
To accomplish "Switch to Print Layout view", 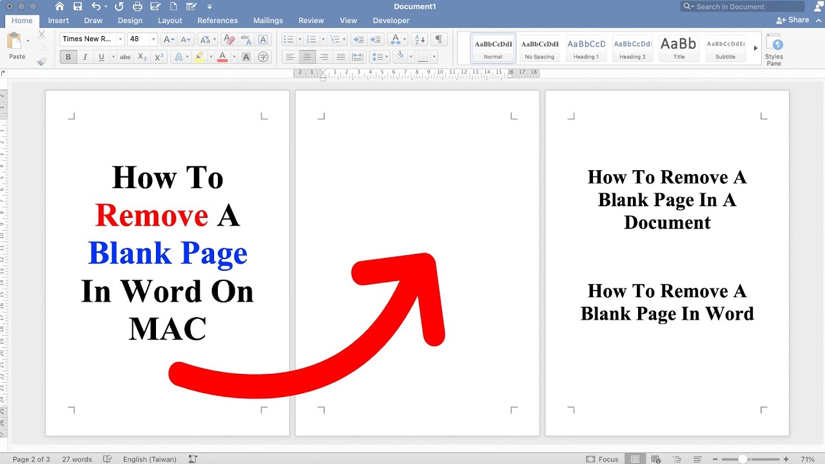I will coord(635,459).
